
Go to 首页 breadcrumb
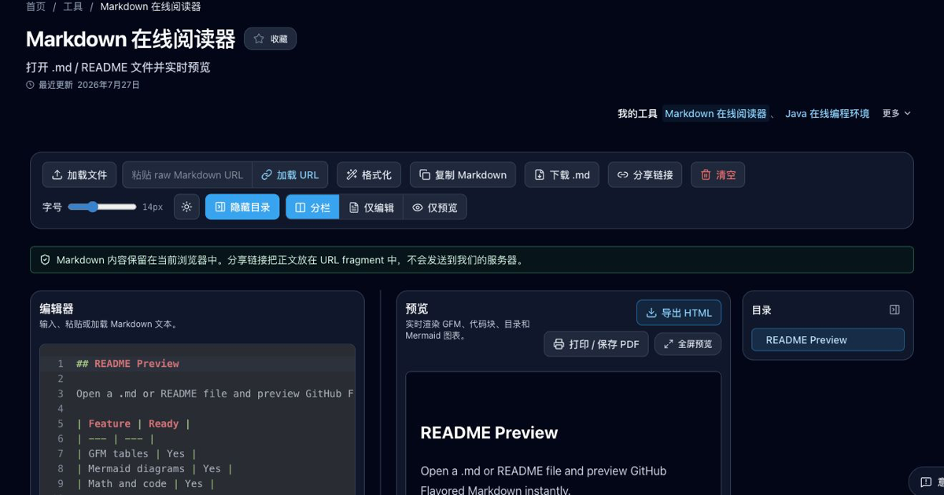point(35,6)
